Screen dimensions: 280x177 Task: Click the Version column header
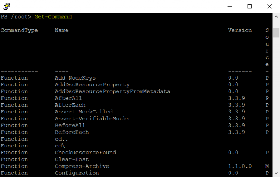tap(240, 30)
